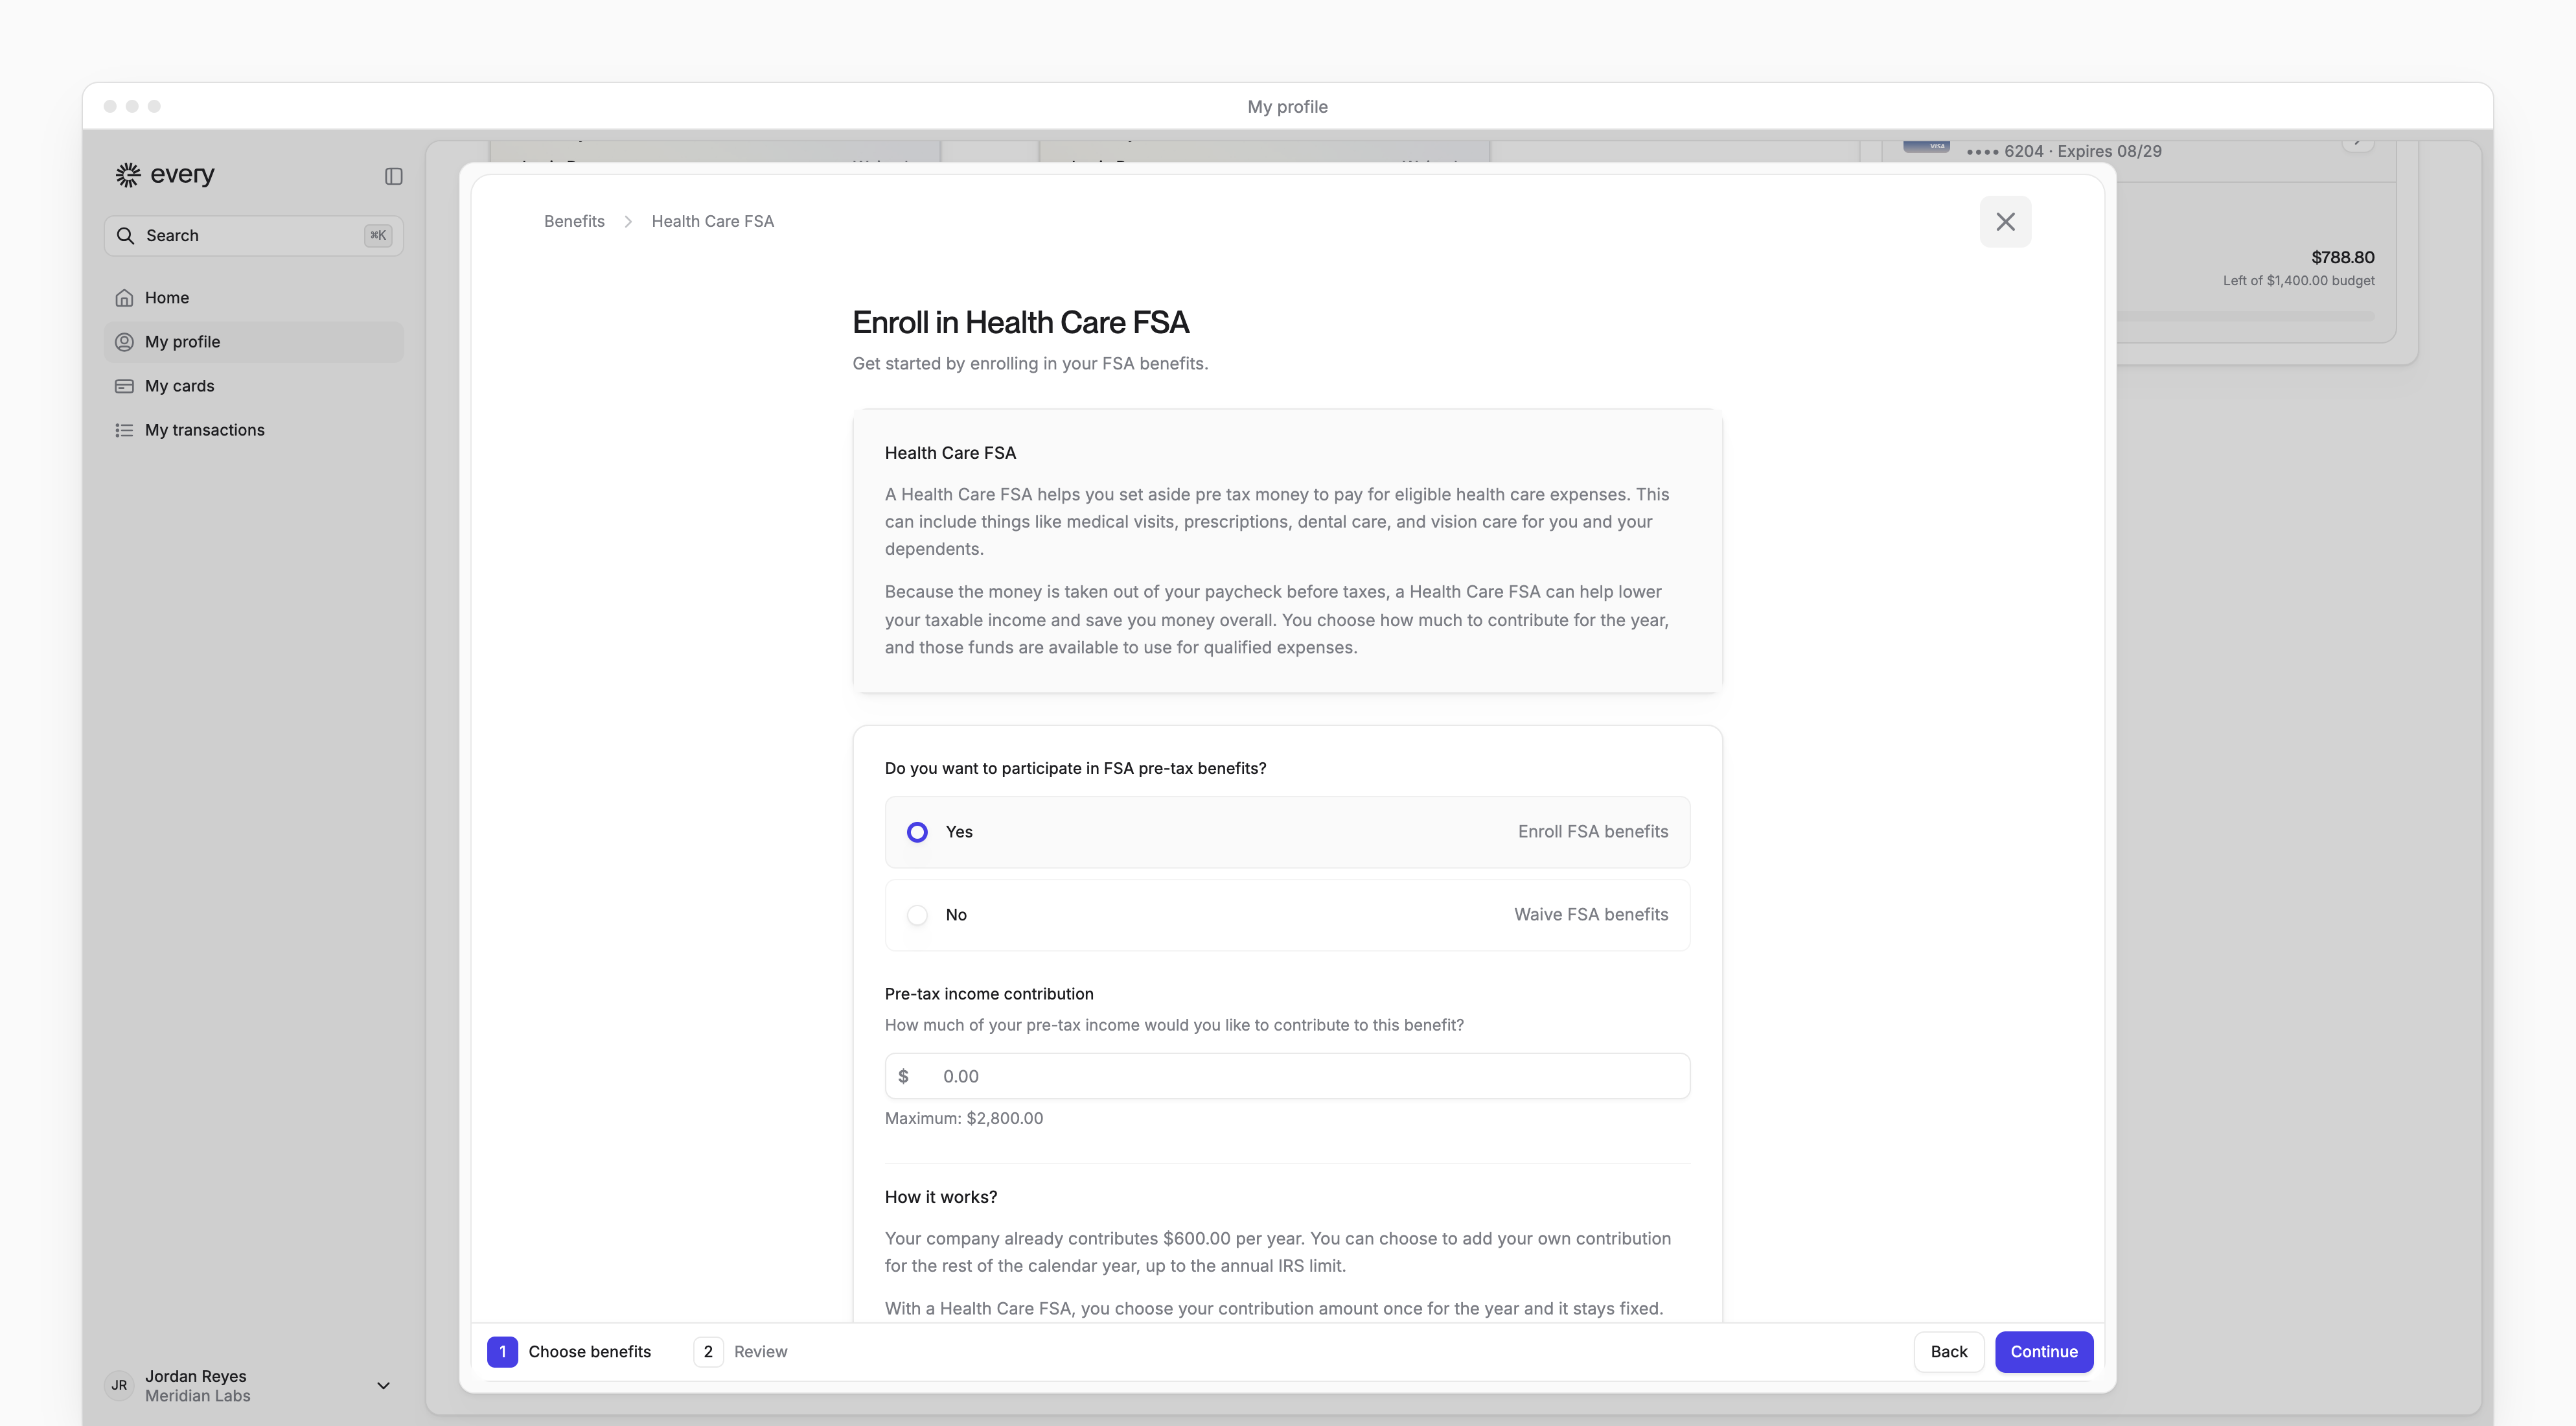The height and width of the screenshot is (1426, 2576).
Task: Click 'Pre-tax income contribution' label
Action: (x=988, y=994)
